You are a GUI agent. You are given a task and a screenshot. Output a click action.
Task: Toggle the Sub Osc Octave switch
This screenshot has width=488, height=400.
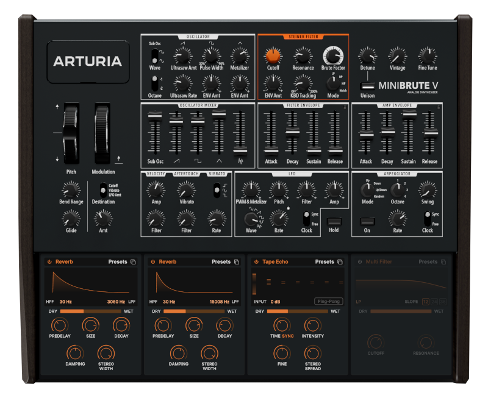click(x=155, y=83)
